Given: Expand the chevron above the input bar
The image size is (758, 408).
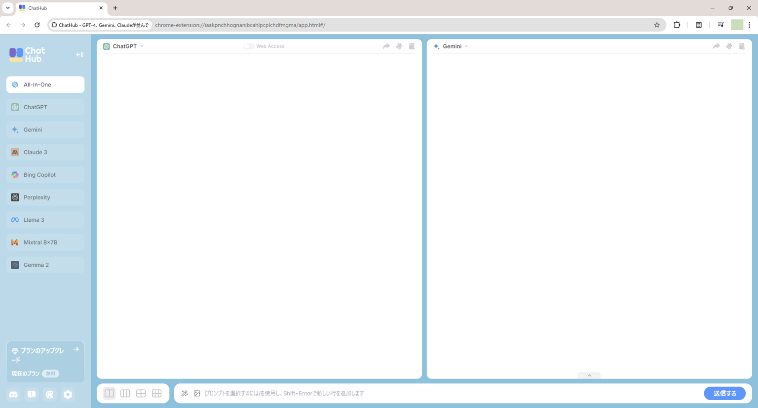Looking at the screenshot, I should pyautogui.click(x=589, y=375).
